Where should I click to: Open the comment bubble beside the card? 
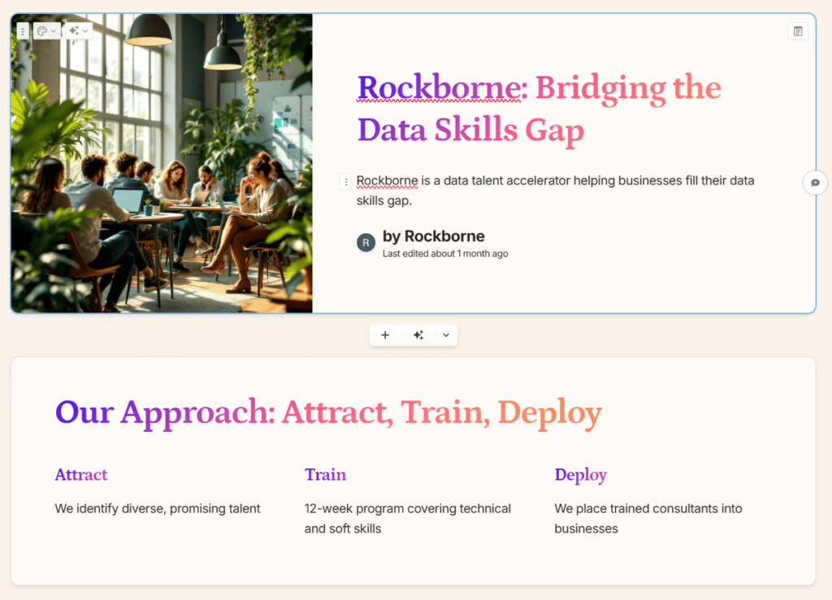pyautogui.click(x=815, y=183)
